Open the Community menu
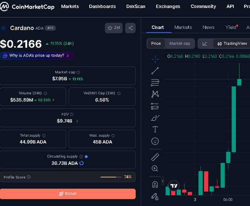The image size is (250, 206). tap(203, 6)
